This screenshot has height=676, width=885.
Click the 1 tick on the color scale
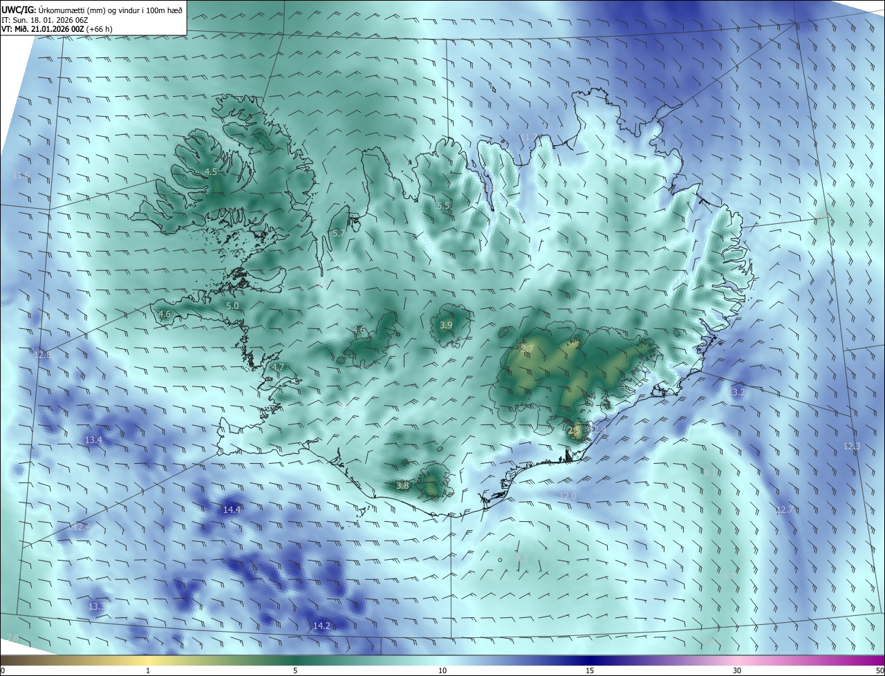[x=148, y=671]
